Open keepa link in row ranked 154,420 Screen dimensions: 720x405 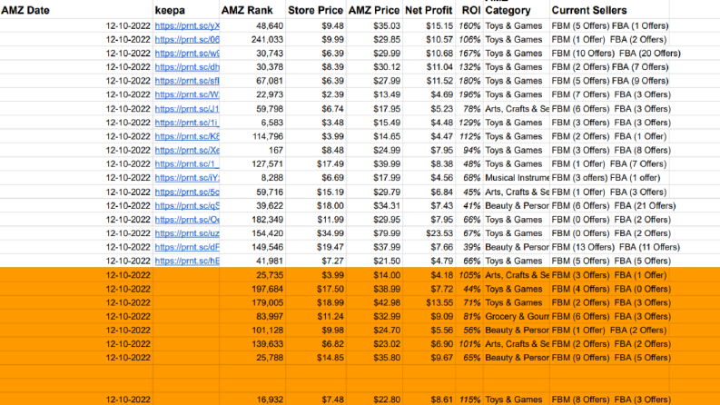[187, 233]
